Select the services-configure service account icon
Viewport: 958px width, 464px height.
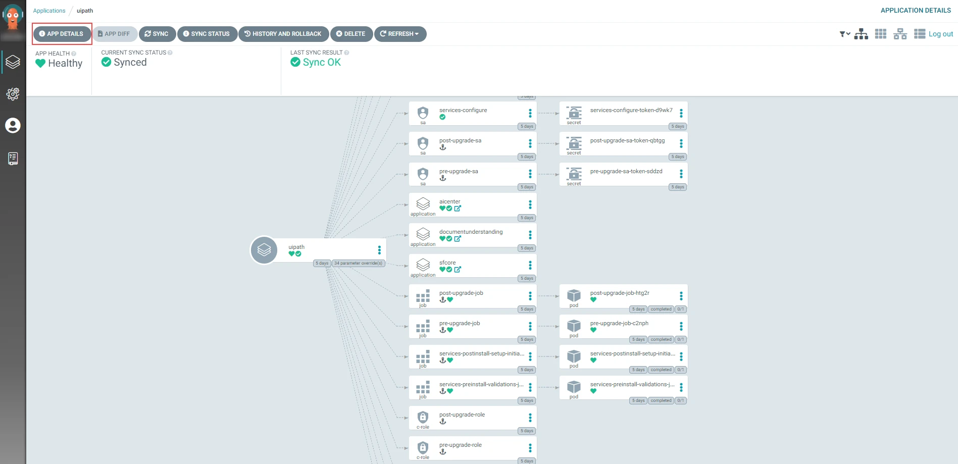(x=423, y=113)
